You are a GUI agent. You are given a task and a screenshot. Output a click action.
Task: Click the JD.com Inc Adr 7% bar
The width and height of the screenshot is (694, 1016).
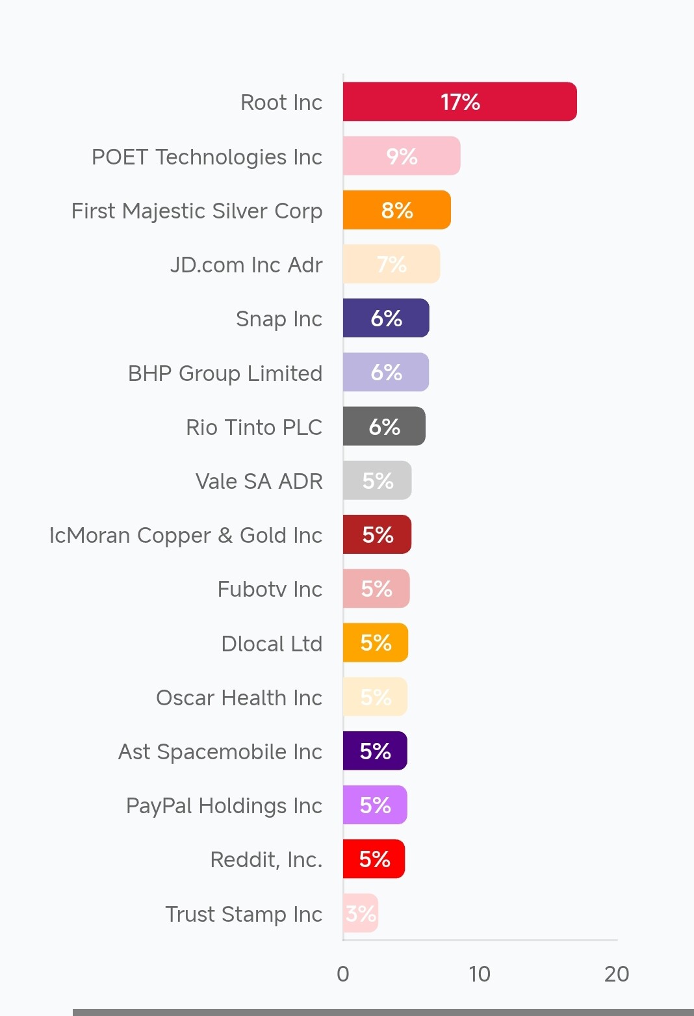coord(391,264)
